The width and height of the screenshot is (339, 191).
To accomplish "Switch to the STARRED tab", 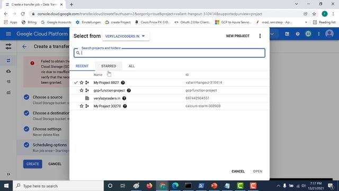I will coord(109,66).
